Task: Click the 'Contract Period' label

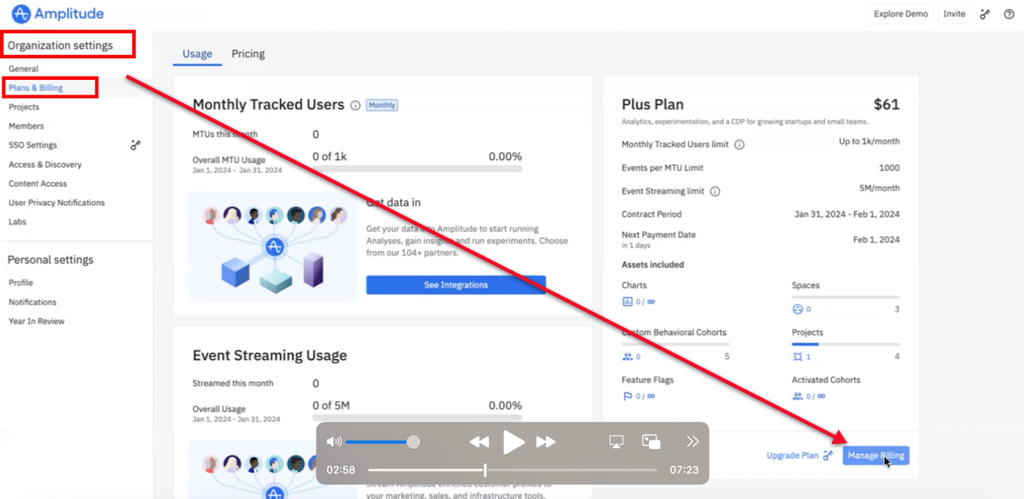Action: coord(652,214)
